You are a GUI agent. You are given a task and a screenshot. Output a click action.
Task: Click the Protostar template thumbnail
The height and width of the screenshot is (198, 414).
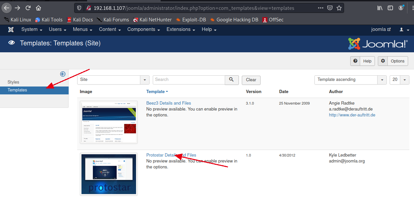(x=109, y=174)
